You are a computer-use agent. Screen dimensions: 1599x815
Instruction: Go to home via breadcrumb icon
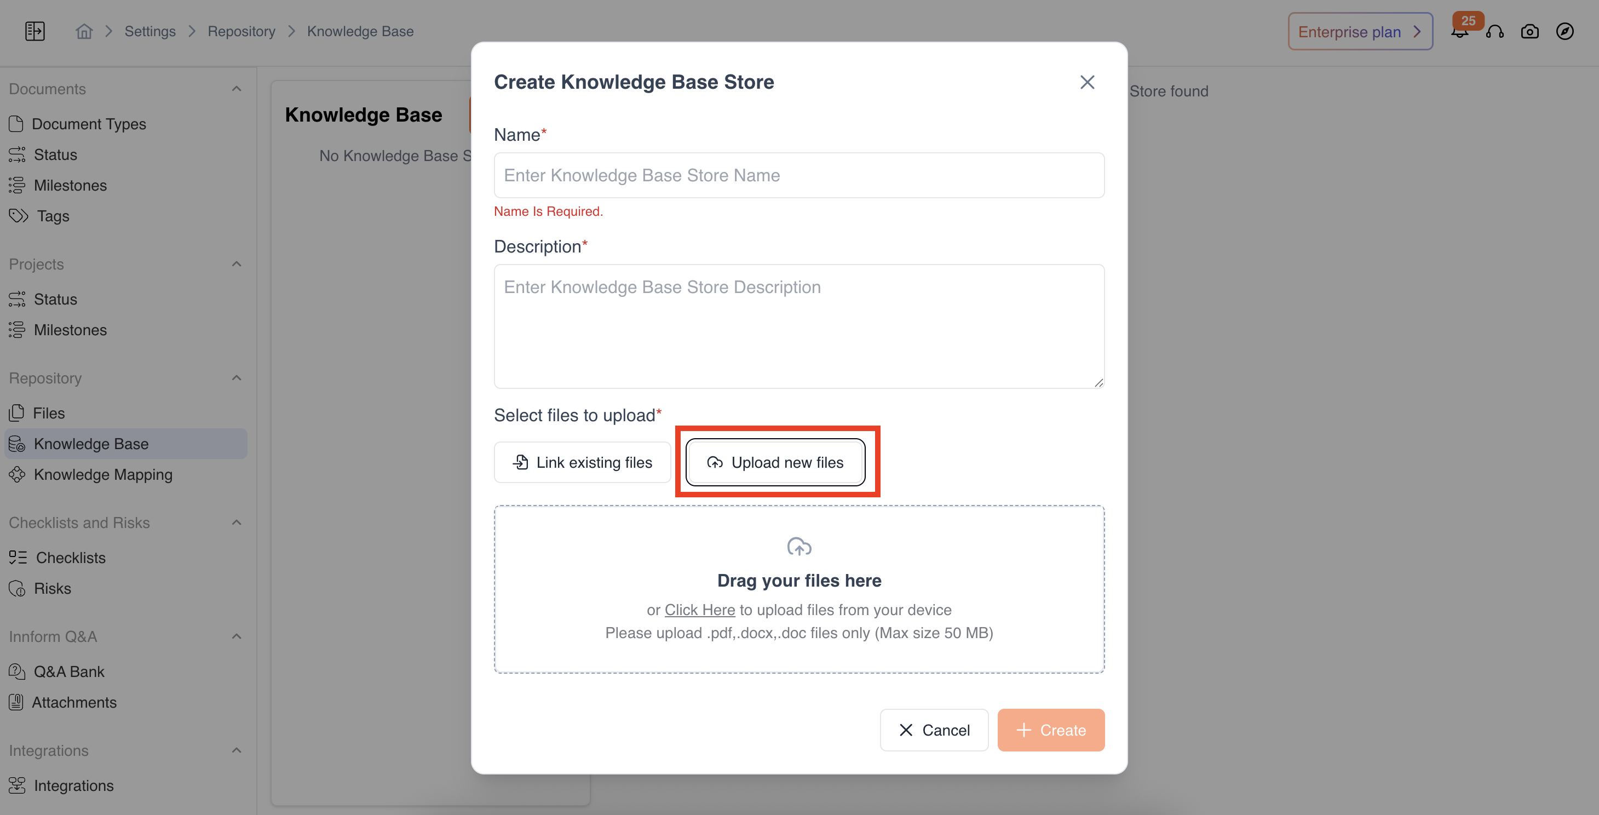click(84, 31)
